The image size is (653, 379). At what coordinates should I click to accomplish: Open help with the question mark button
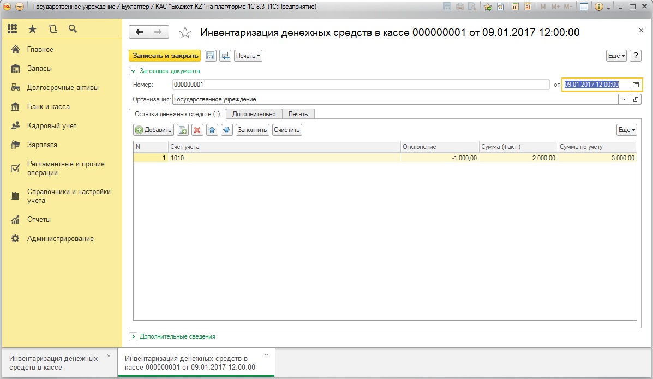click(636, 56)
